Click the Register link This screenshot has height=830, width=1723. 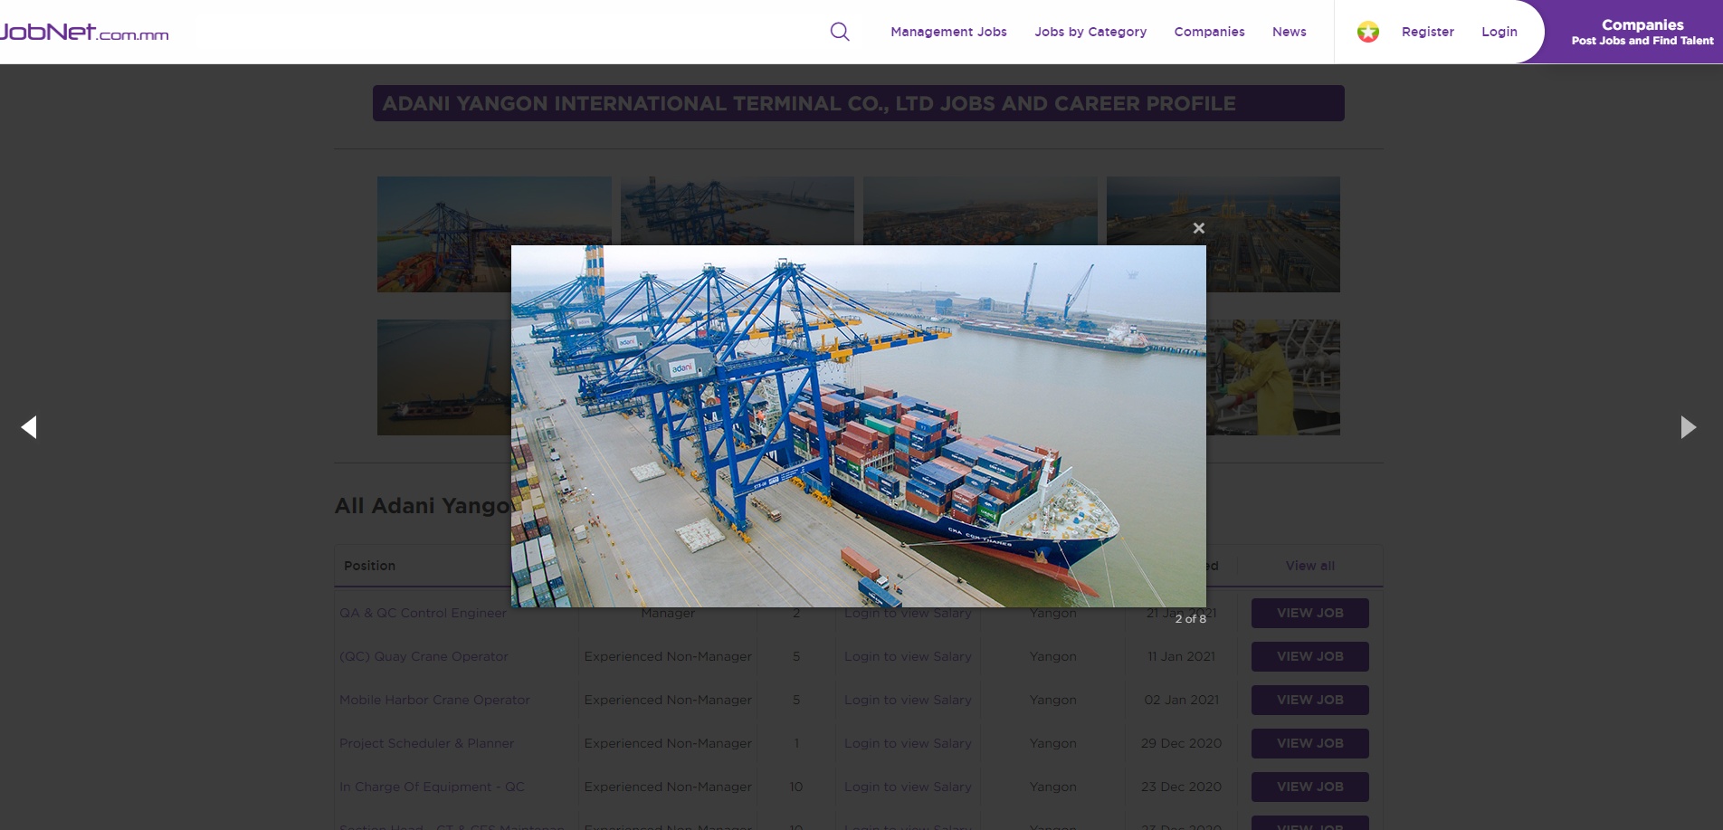coord(1427,32)
